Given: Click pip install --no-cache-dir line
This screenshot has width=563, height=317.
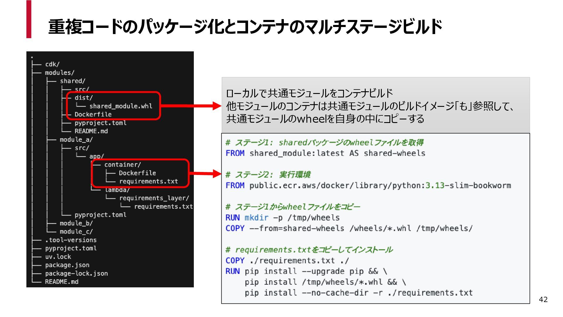Looking at the screenshot, I should click(x=359, y=293).
